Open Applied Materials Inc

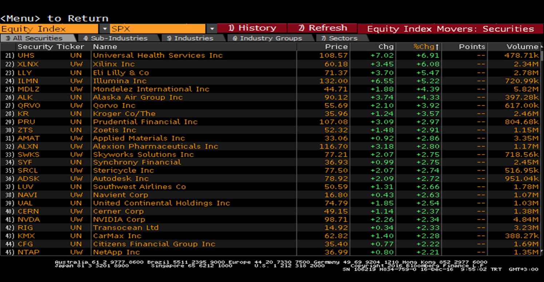(x=139, y=138)
